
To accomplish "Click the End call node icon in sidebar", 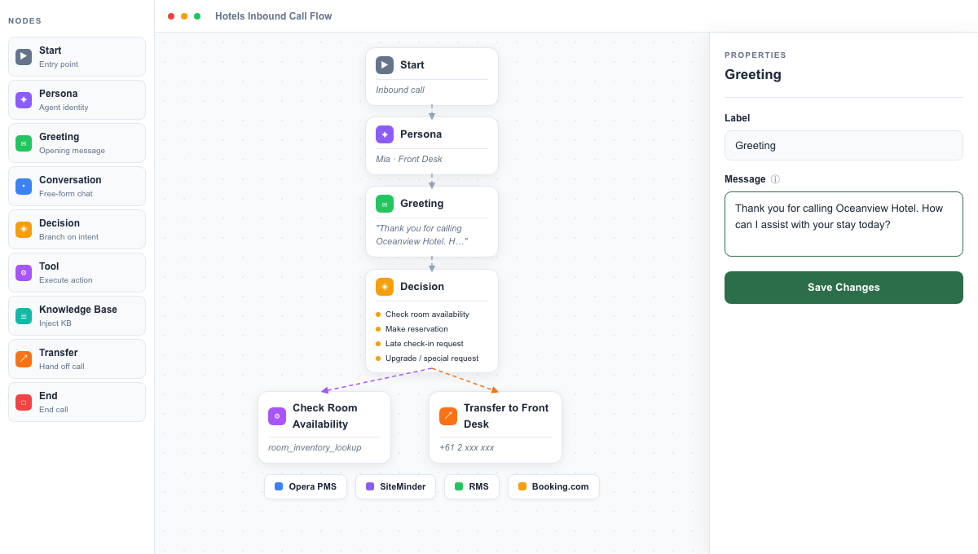I will click(23, 402).
